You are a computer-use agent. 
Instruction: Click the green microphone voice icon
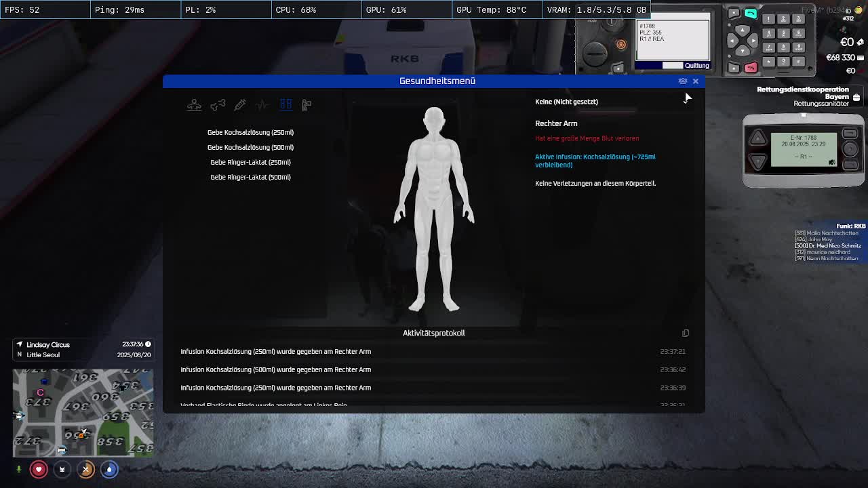pos(19,469)
